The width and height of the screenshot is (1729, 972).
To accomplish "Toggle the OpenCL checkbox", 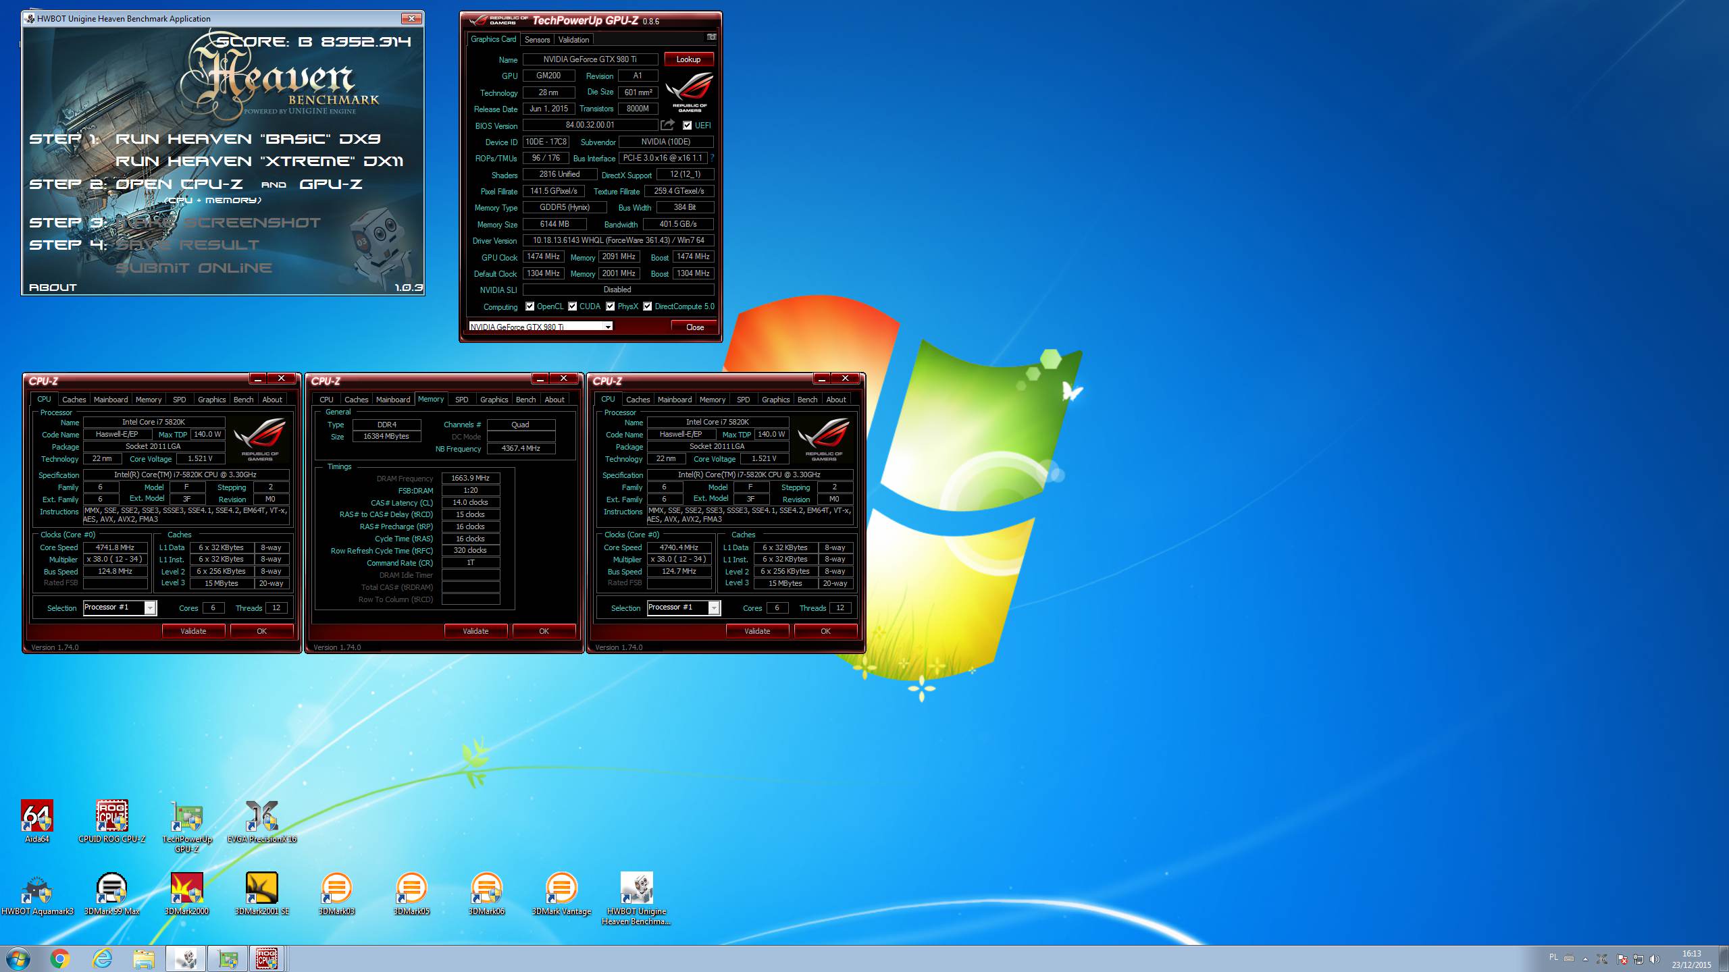I will [x=530, y=306].
